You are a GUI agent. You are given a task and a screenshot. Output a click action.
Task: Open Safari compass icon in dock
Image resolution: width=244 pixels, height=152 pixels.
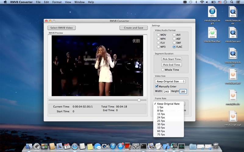pyautogui.click(x=75, y=146)
